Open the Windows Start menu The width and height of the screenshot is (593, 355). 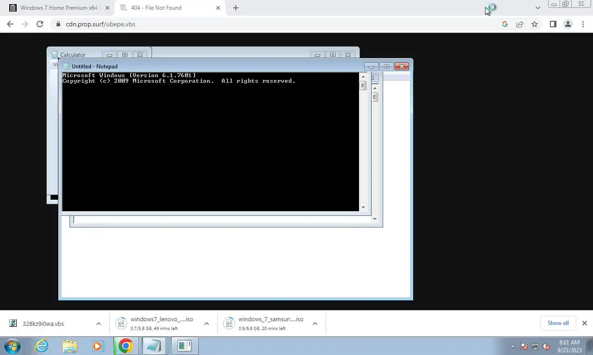tap(13, 346)
